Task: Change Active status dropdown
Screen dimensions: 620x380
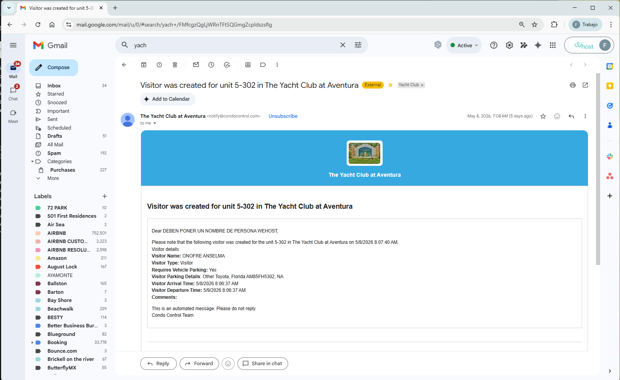Action: 464,45
